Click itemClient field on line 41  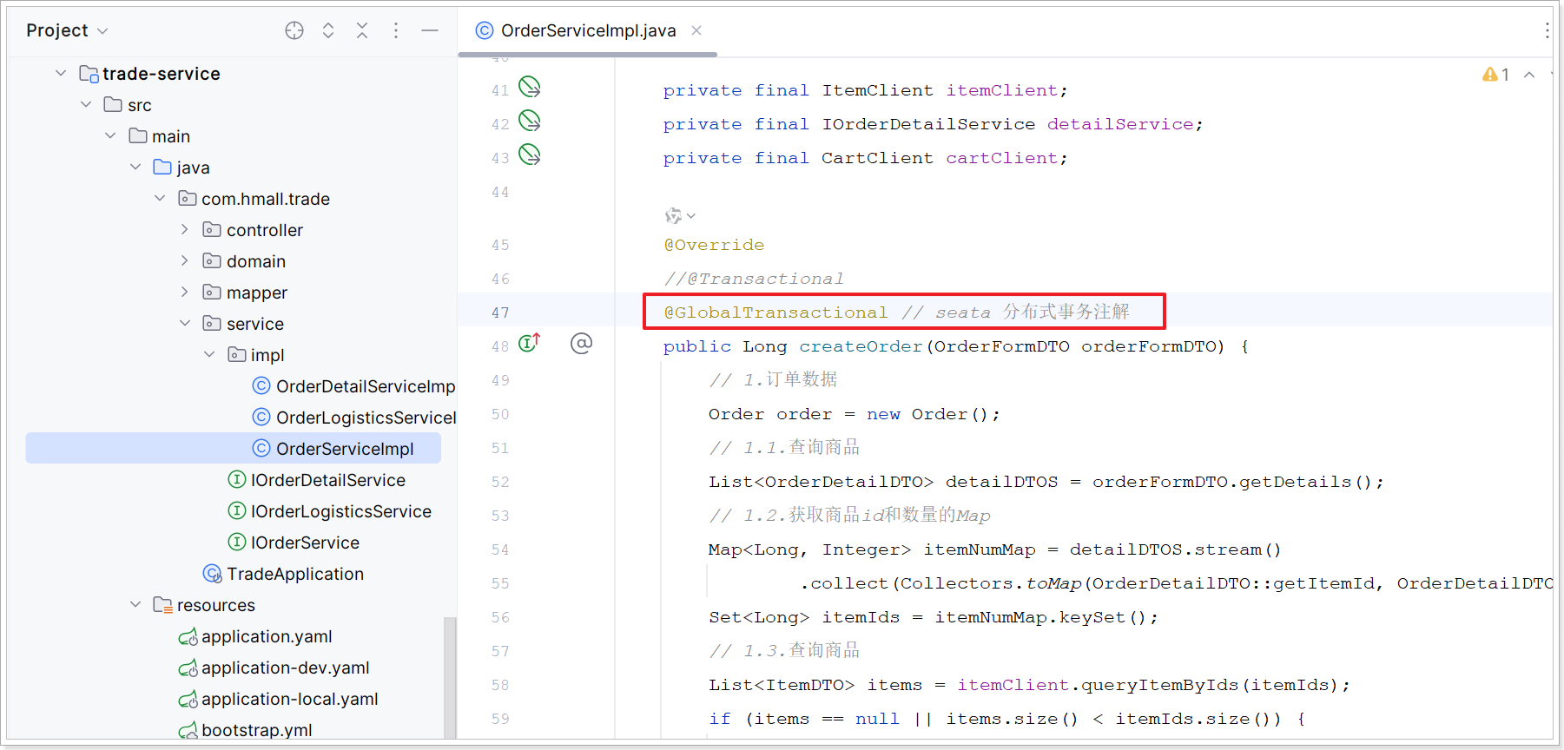coord(1002,90)
